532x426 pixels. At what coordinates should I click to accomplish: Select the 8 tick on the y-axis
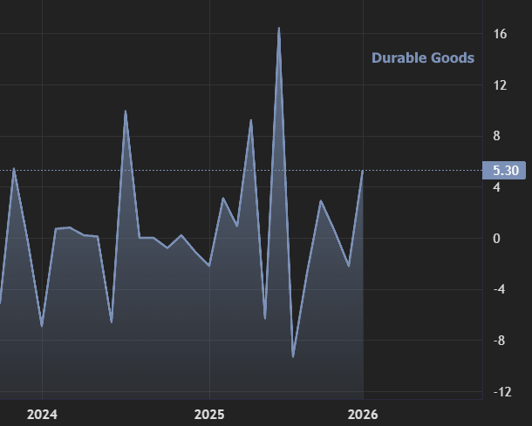(496, 136)
